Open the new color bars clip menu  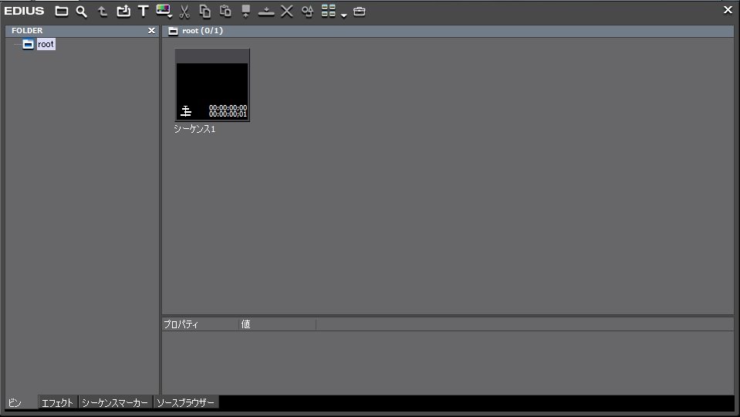(164, 12)
